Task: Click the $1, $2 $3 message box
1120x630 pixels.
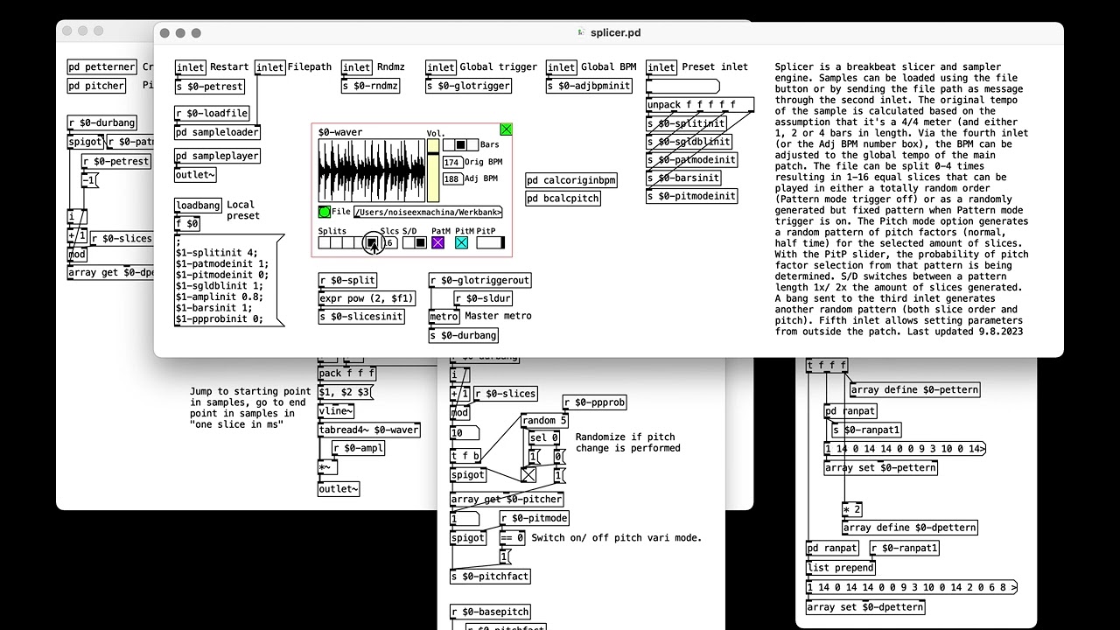Action: 346,393
